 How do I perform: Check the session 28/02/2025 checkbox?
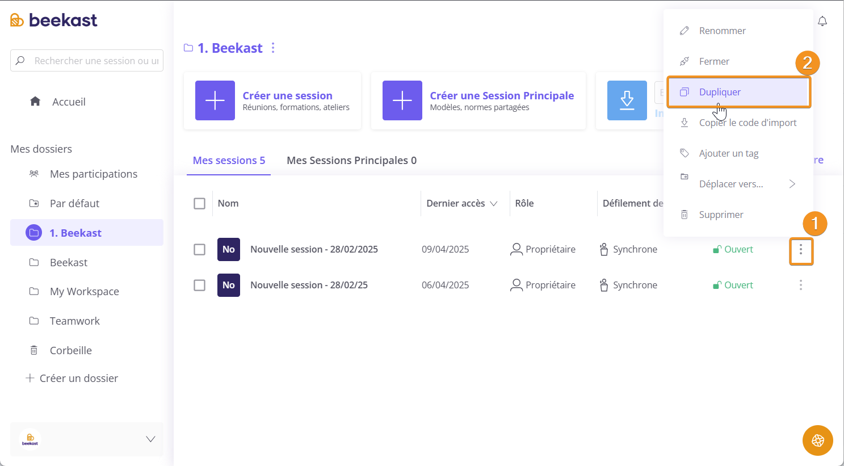pos(199,249)
